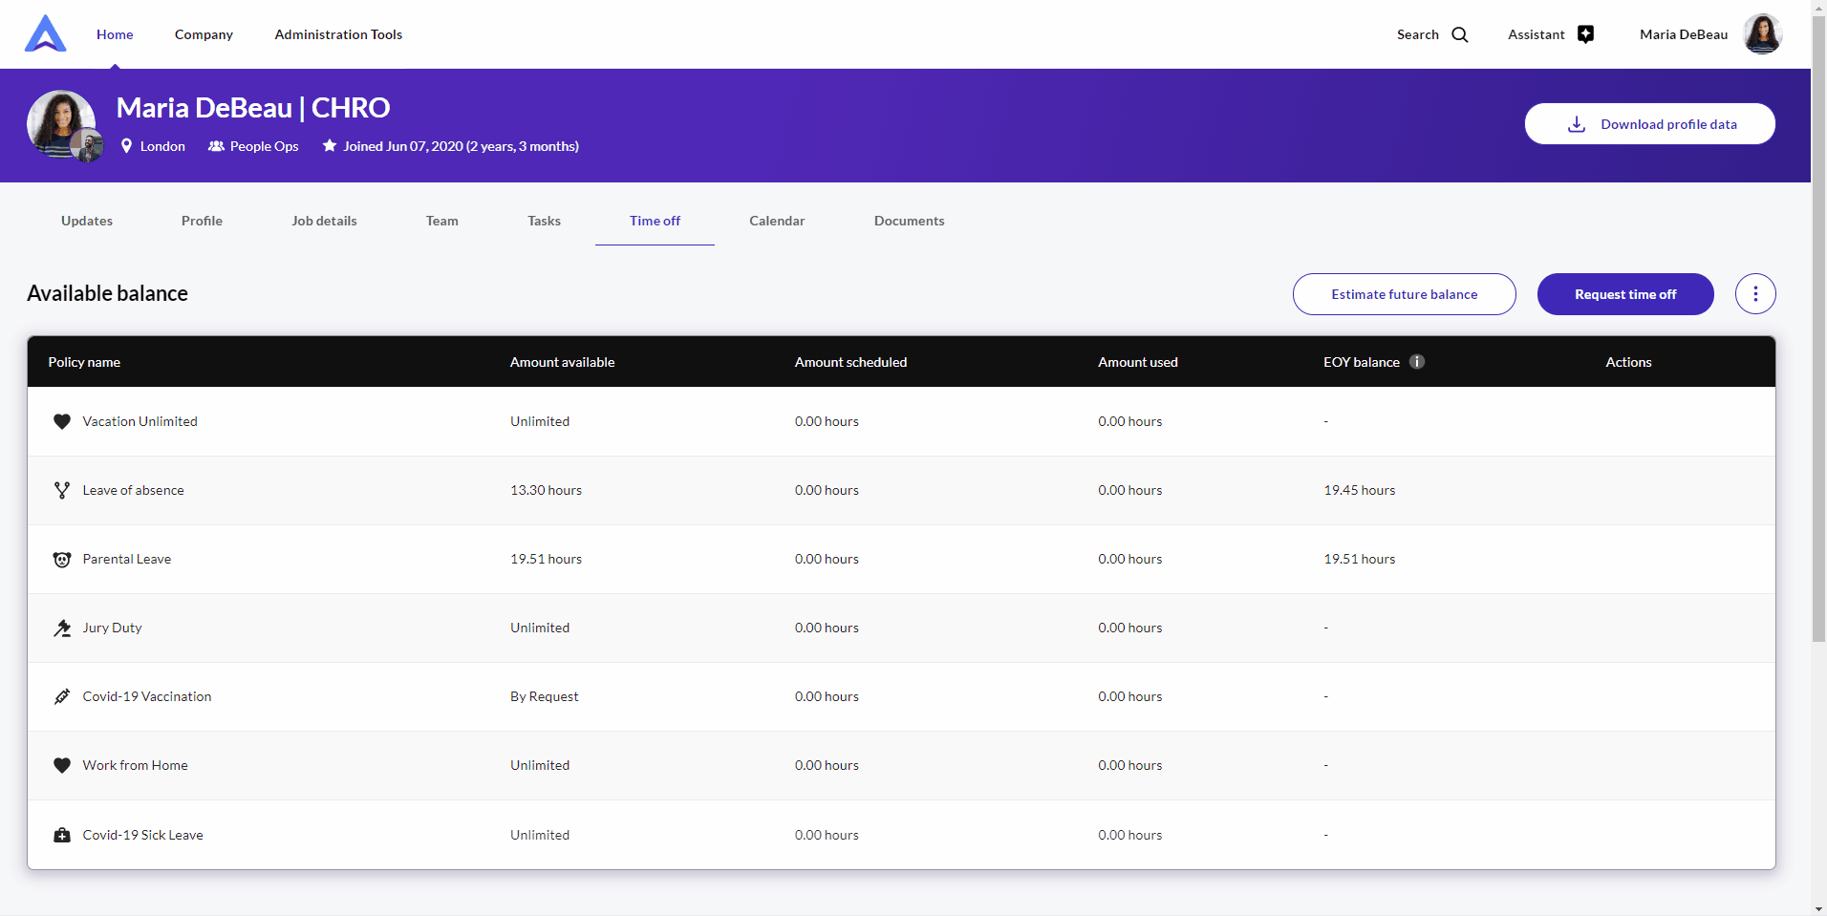Image resolution: width=1827 pixels, height=916 pixels.
Task: Open search via magnifying glass icon
Action: (1459, 35)
